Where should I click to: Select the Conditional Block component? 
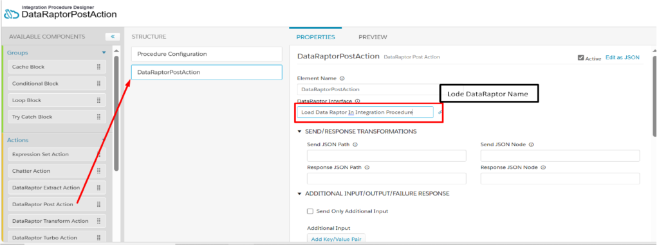57,83
